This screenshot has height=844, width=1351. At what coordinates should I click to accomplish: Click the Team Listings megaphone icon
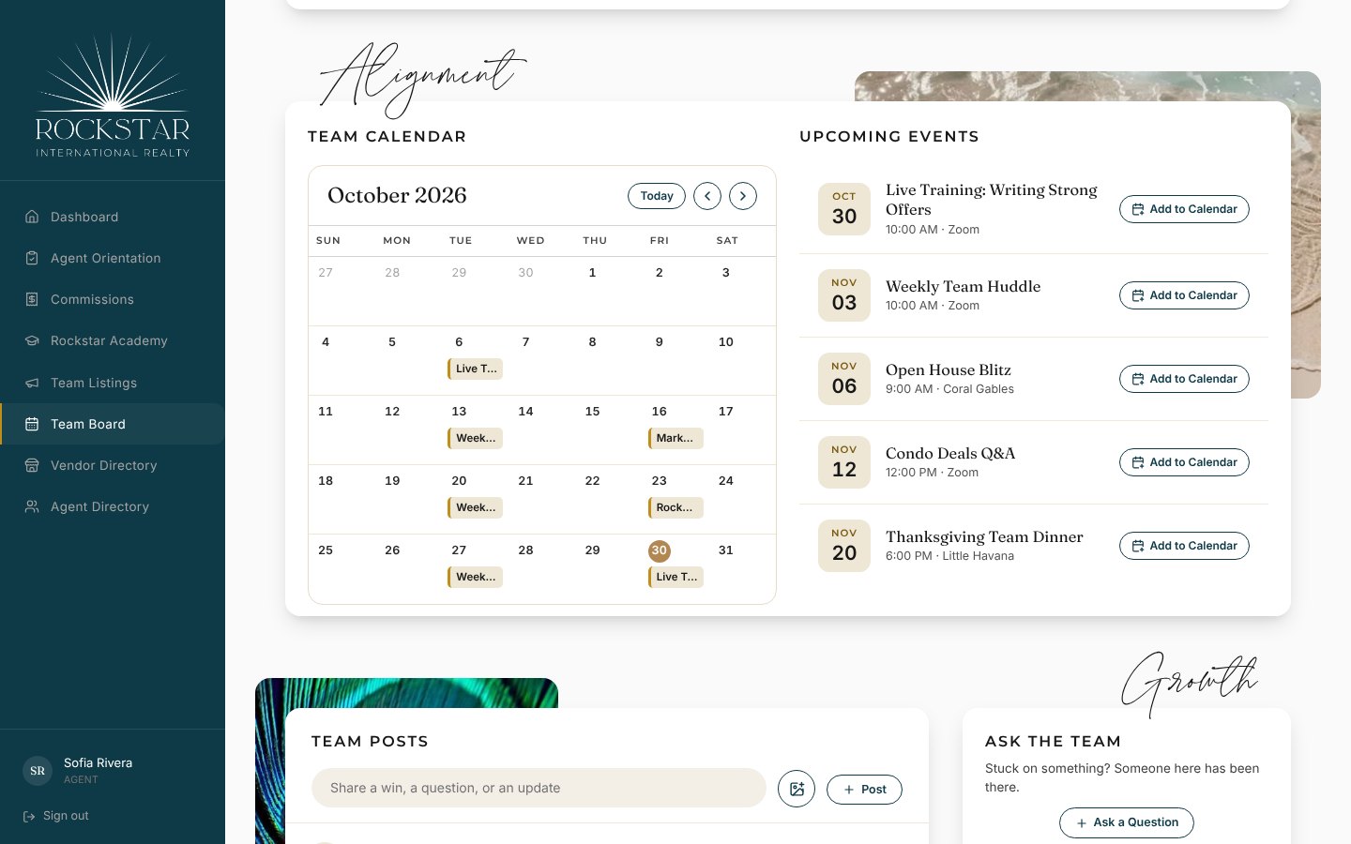pos(32,383)
